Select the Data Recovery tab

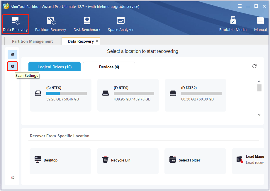pyautogui.click(x=81, y=41)
